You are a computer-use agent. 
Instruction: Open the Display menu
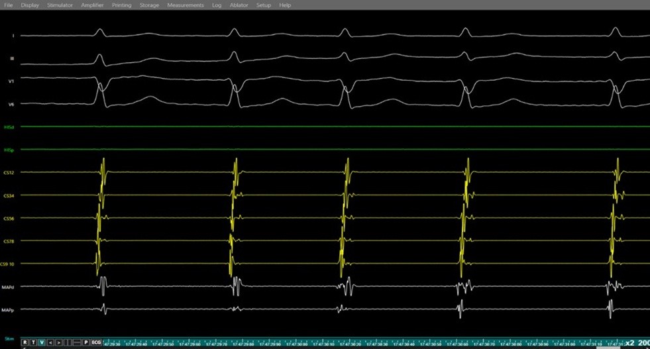(30, 5)
